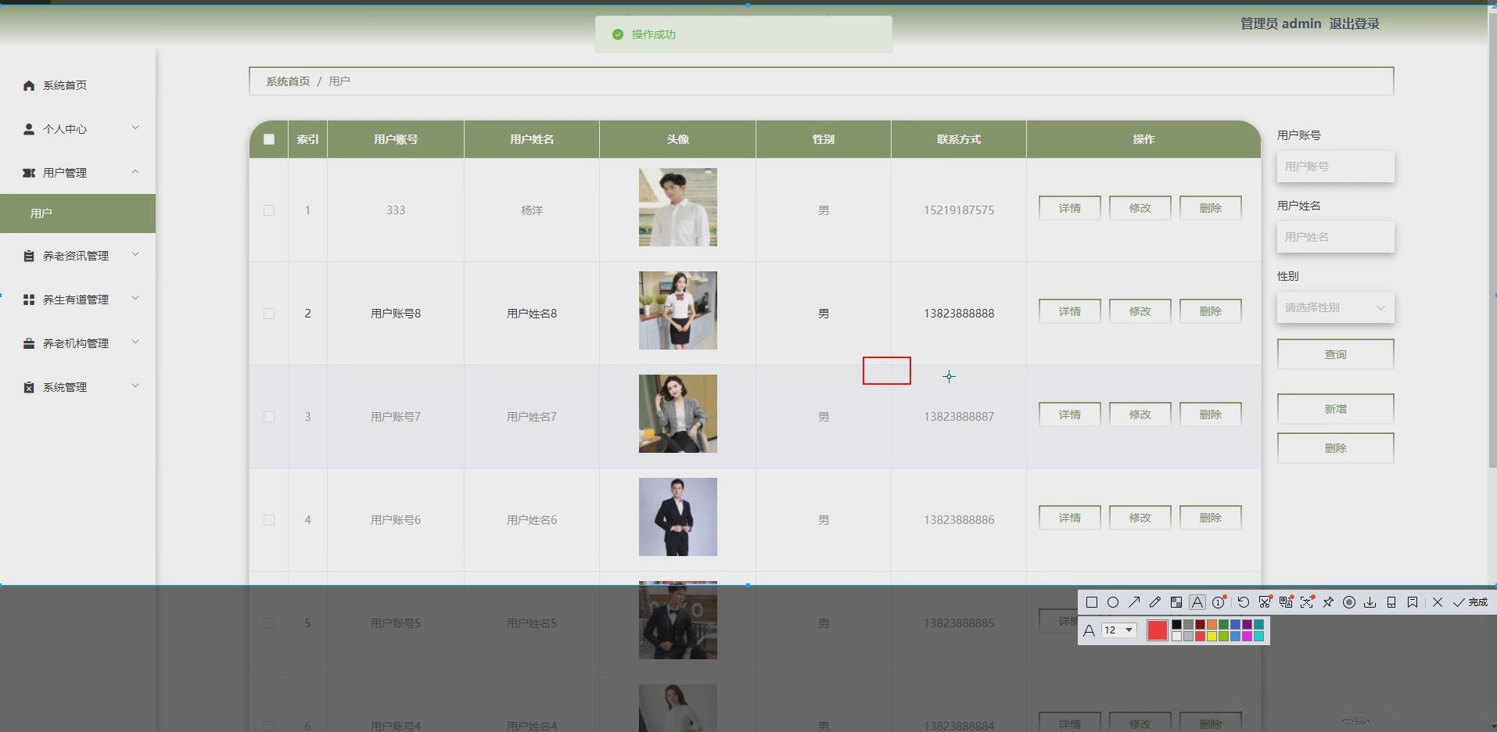Click 修改 for 用户姓名8 row

[1140, 311]
